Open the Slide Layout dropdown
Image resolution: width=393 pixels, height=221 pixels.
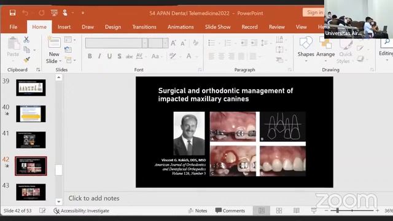tap(69, 39)
